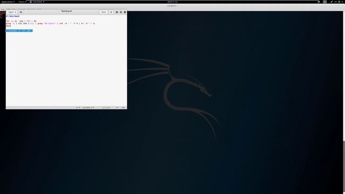The height and width of the screenshot is (194, 345).
Task: Click the empty editor text area below the script
Action: (66, 70)
